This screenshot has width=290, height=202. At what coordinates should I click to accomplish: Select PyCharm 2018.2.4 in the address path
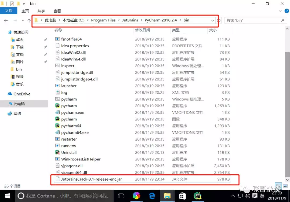point(161,20)
